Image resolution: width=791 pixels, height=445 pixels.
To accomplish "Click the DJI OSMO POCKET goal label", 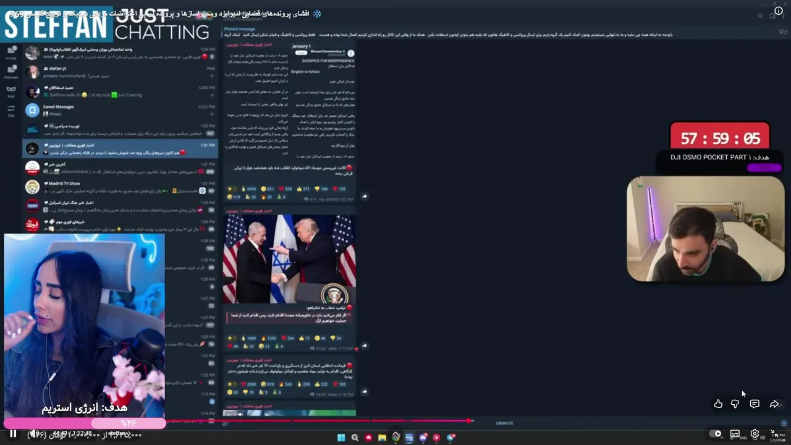I will pos(719,158).
